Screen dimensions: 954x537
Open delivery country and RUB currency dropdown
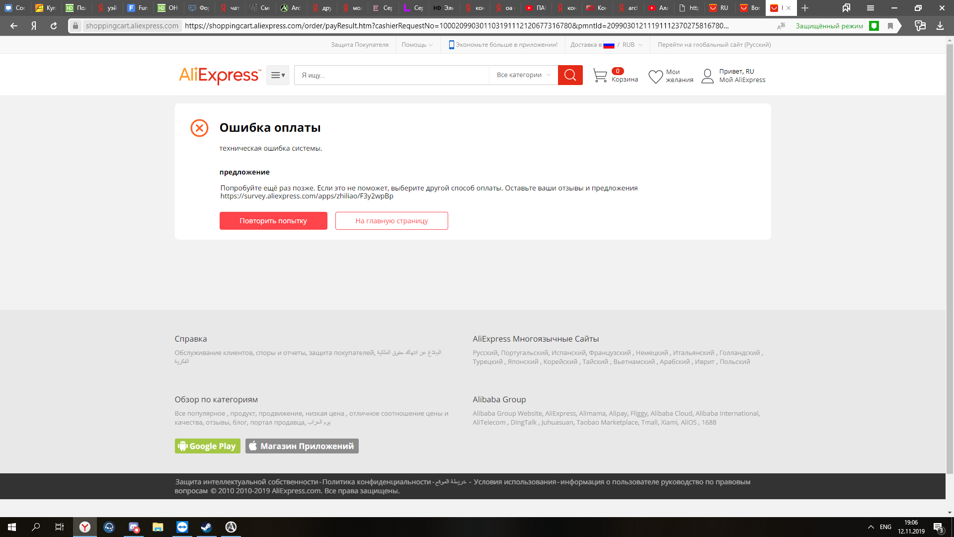607,45
